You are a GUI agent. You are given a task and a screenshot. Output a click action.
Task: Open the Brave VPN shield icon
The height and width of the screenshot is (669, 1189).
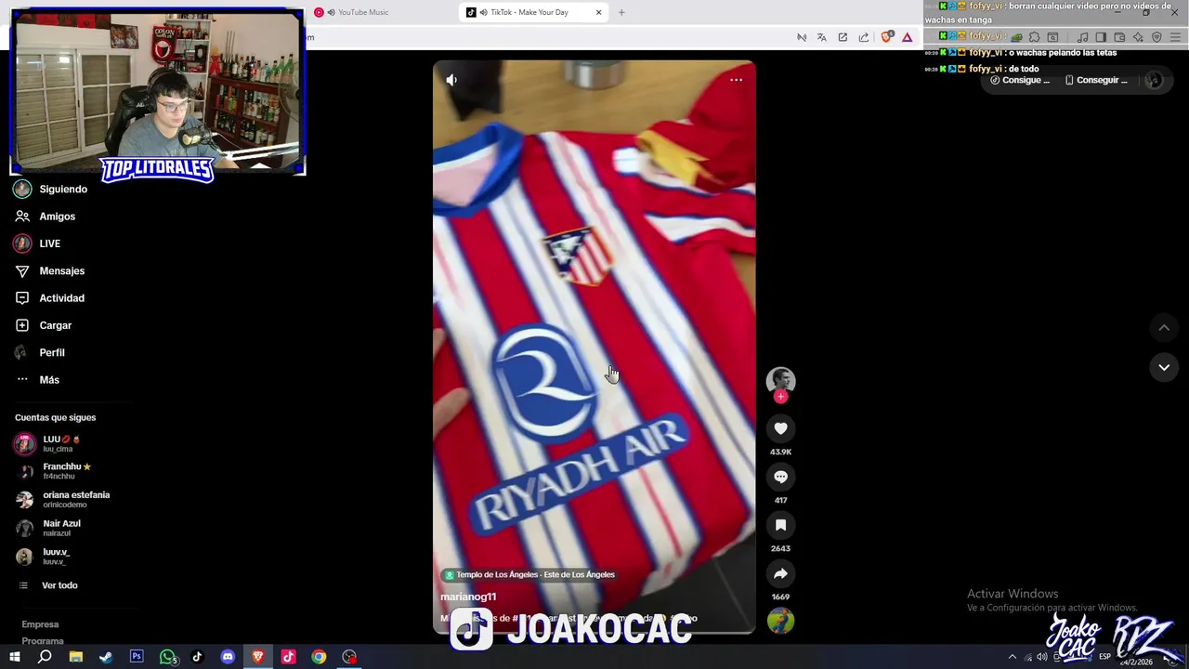pos(1156,37)
